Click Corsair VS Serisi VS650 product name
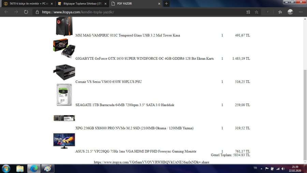Screen dimensions: 307x173 click(109, 82)
